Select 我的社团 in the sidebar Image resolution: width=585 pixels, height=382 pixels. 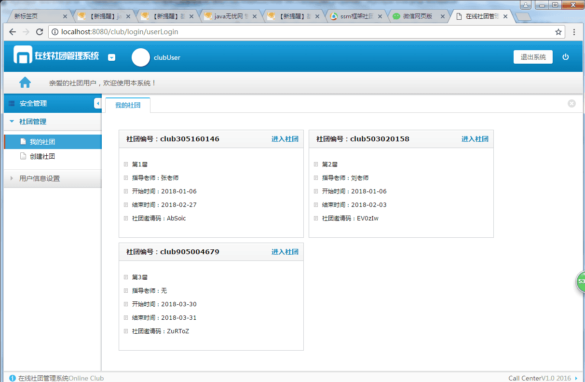coord(53,142)
